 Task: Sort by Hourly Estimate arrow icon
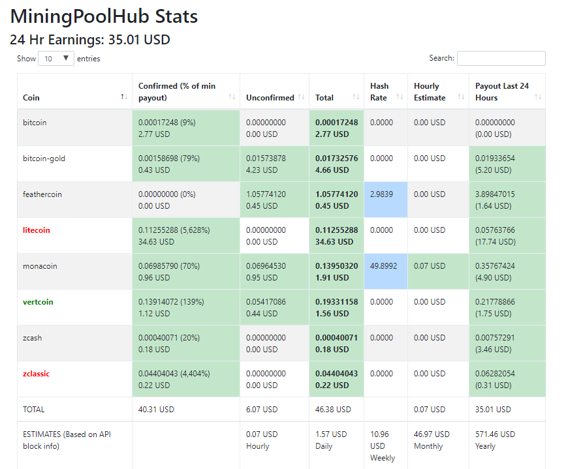coord(461,98)
